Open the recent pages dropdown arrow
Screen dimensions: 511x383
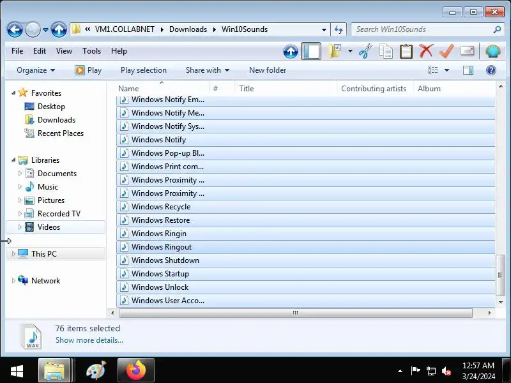click(45, 30)
